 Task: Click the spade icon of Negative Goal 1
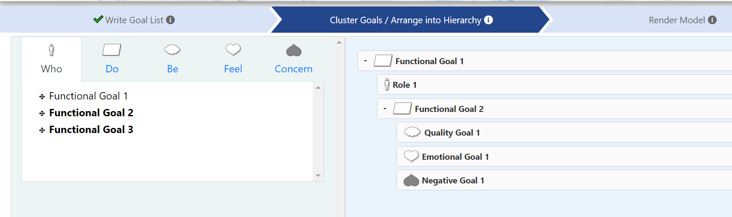411,180
